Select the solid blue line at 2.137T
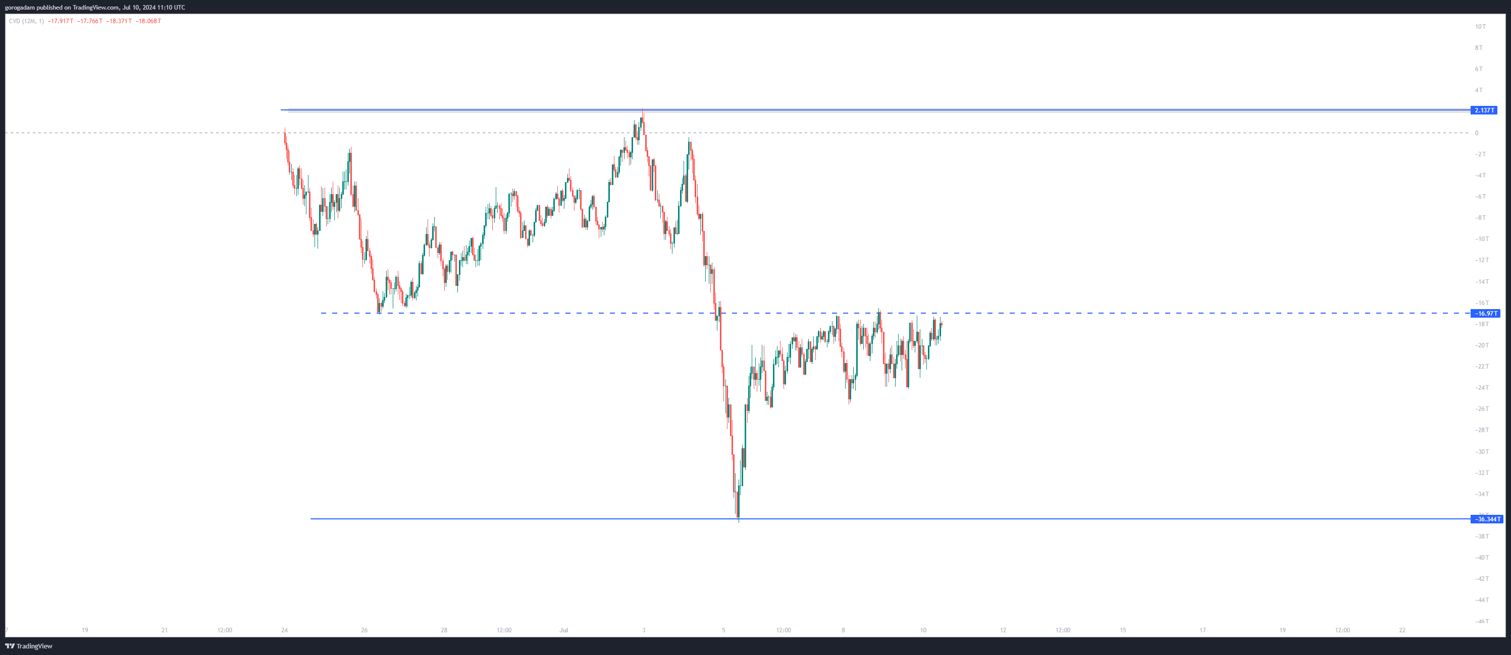Viewport: 1511px width, 655px height. coord(880,109)
